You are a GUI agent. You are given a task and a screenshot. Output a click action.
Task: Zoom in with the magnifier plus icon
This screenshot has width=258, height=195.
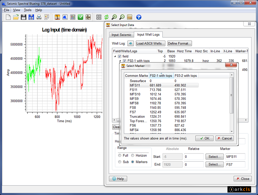pos(114,17)
